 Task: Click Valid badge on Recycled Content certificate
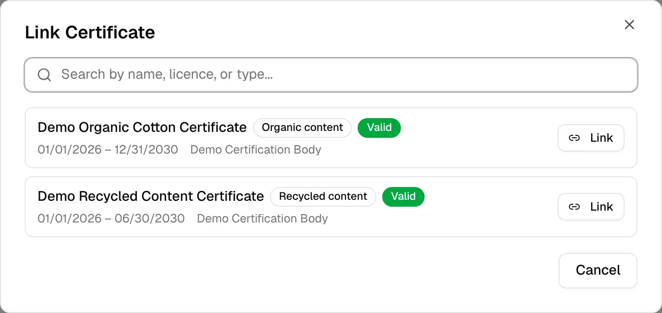point(403,196)
